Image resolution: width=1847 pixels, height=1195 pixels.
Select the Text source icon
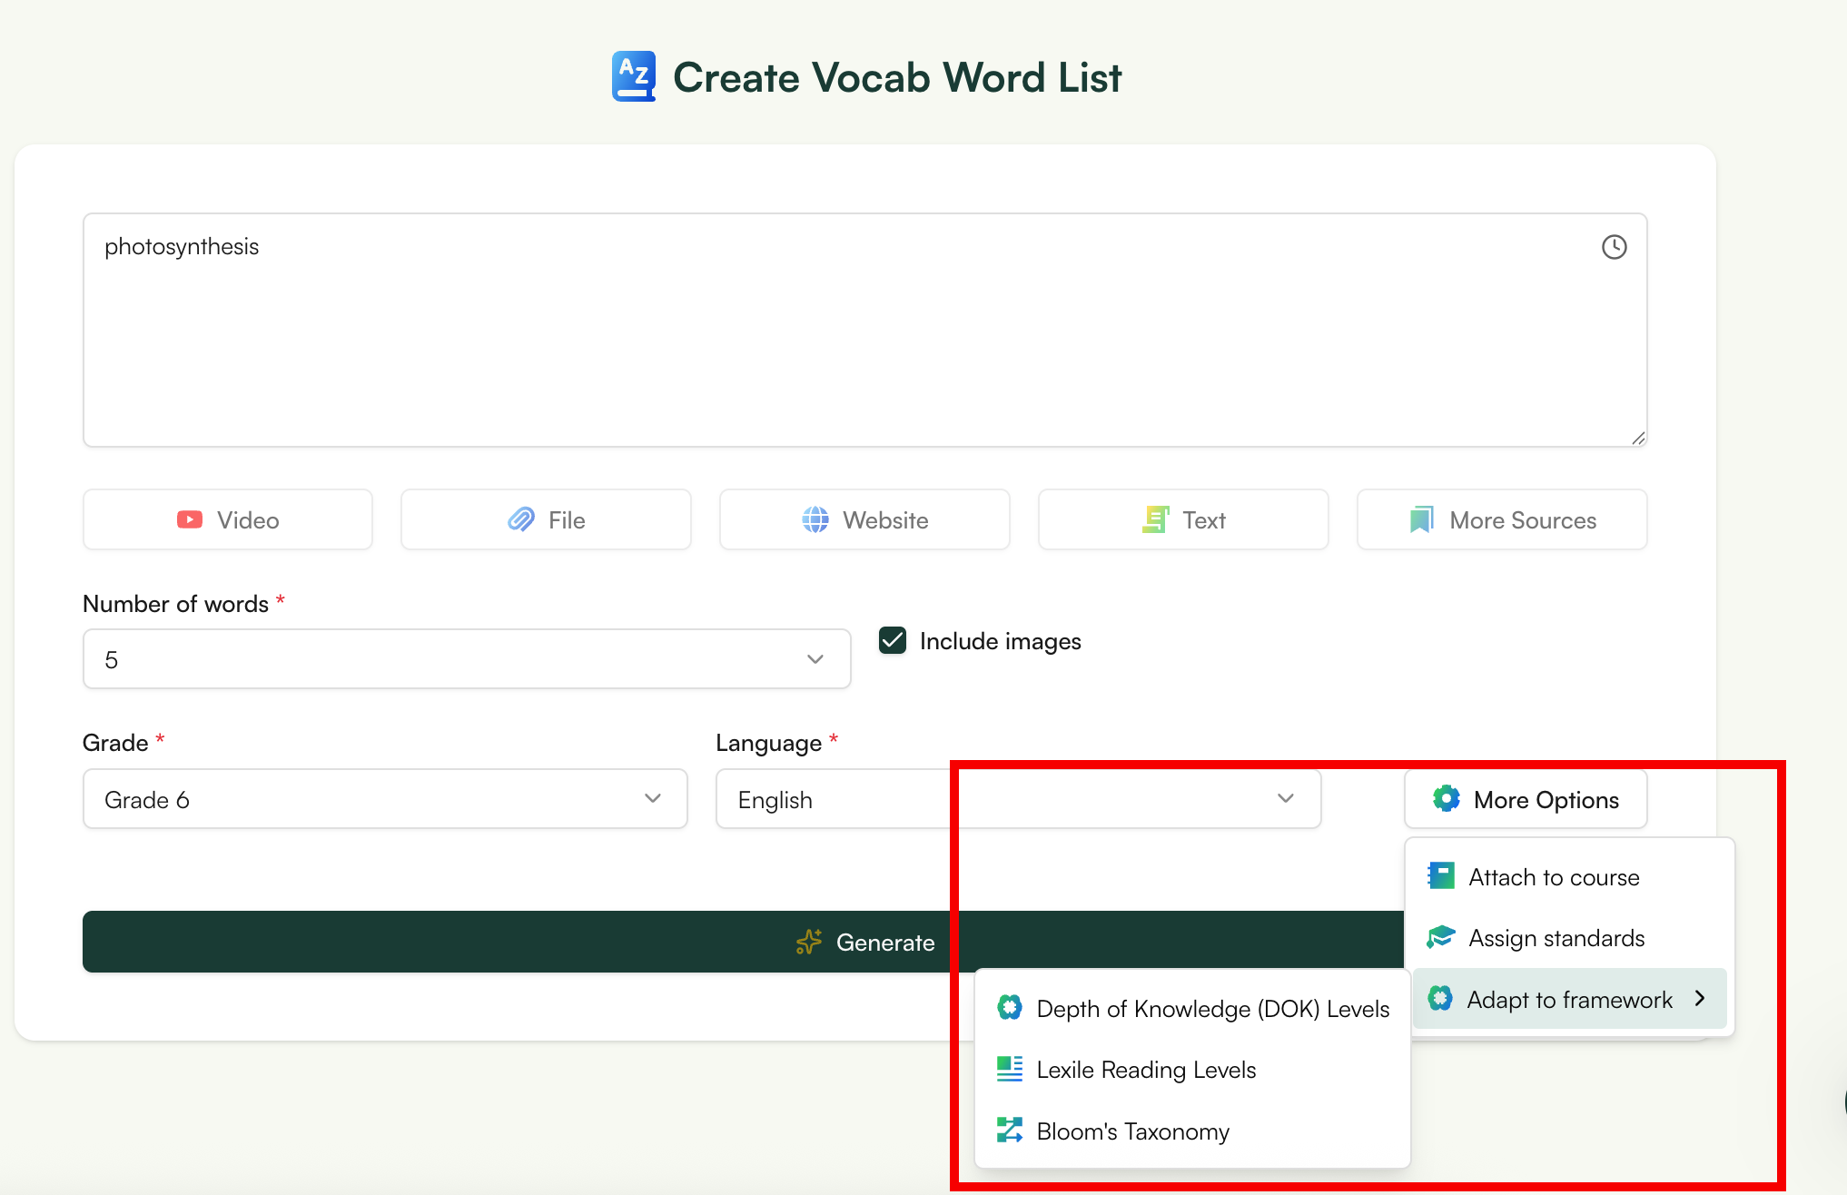click(x=1156, y=519)
